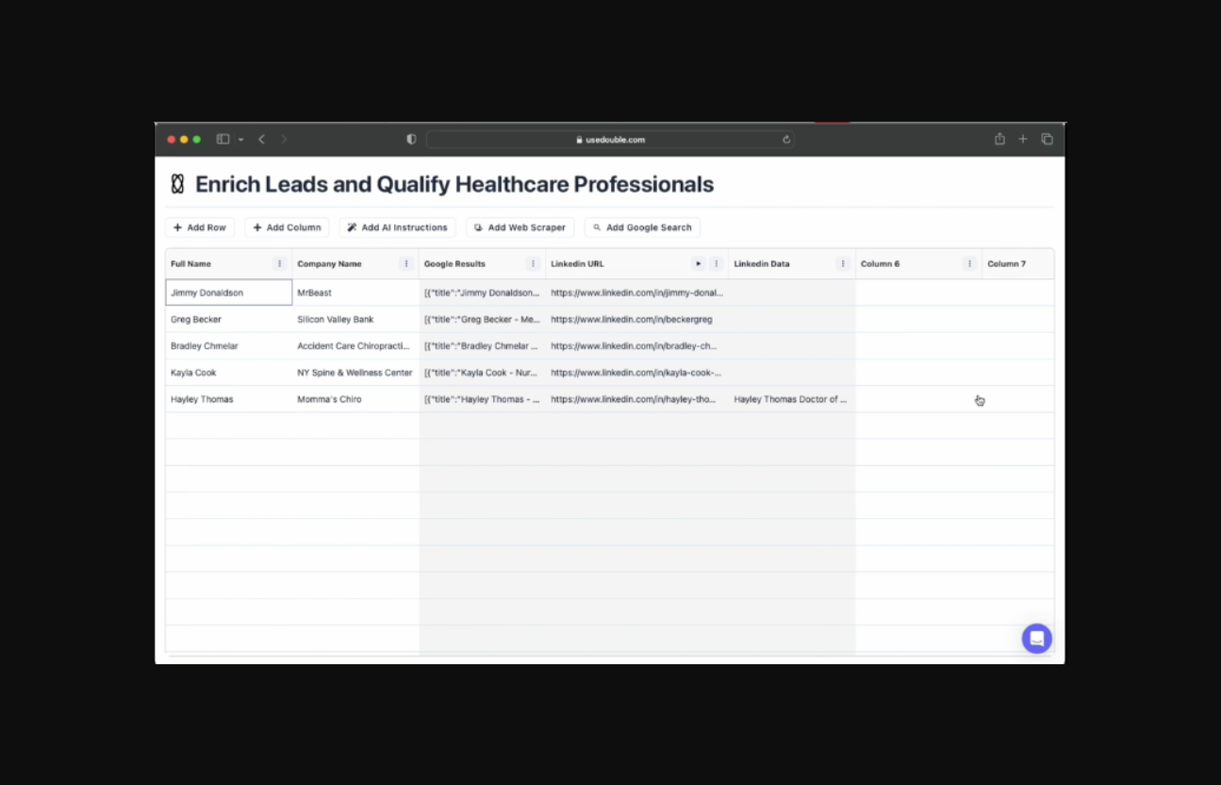This screenshot has width=1221, height=785.
Task: Click the Add Google Search button
Action: pyautogui.click(x=642, y=227)
